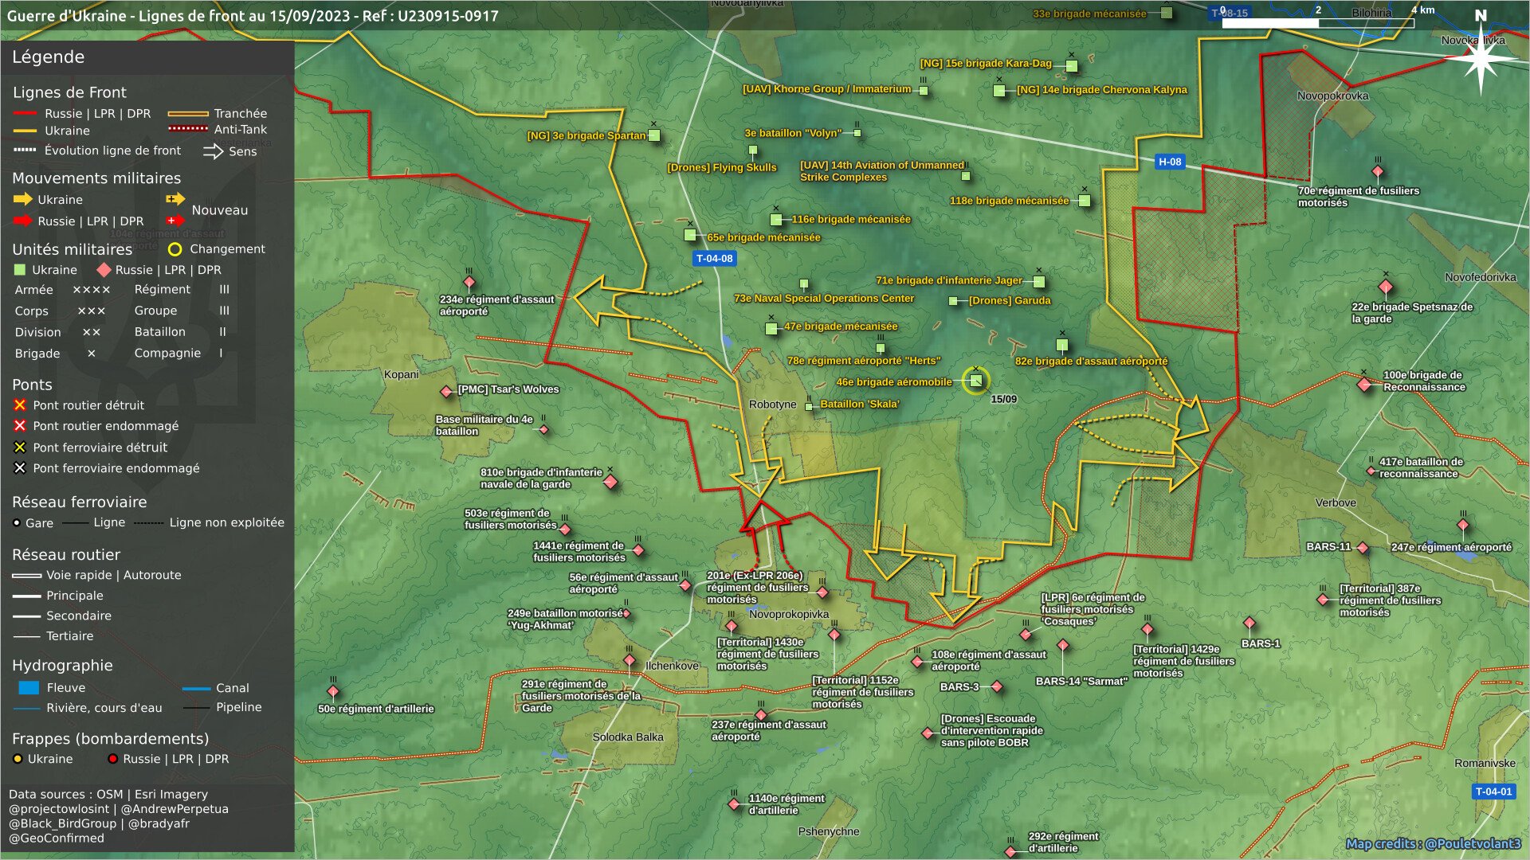This screenshot has width=1530, height=860.
Task: Click the Solodka Balka village label
Action: pyautogui.click(x=628, y=737)
